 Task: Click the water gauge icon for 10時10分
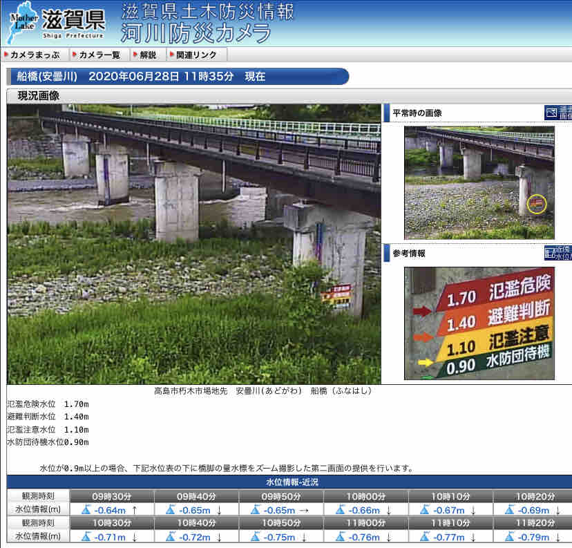click(425, 509)
